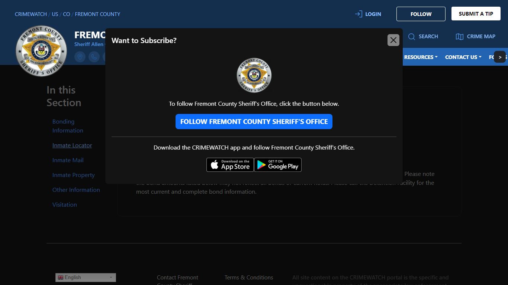Open Bonding Information sidebar link

coord(68,126)
